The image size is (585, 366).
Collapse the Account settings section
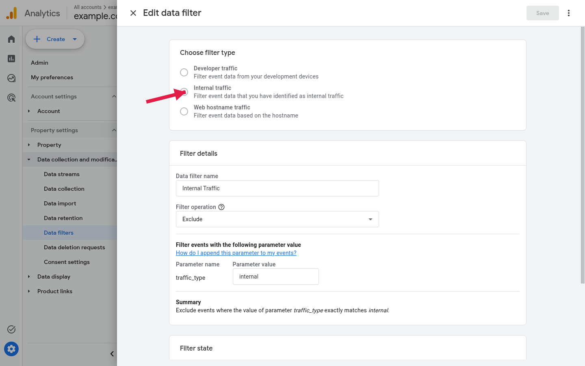[x=114, y=96]
